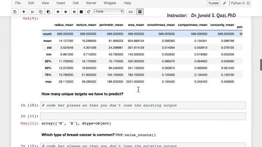The width and height of the screenshot is (262, 147).
Task: Click the 75% row label
Action: (48, 75)
